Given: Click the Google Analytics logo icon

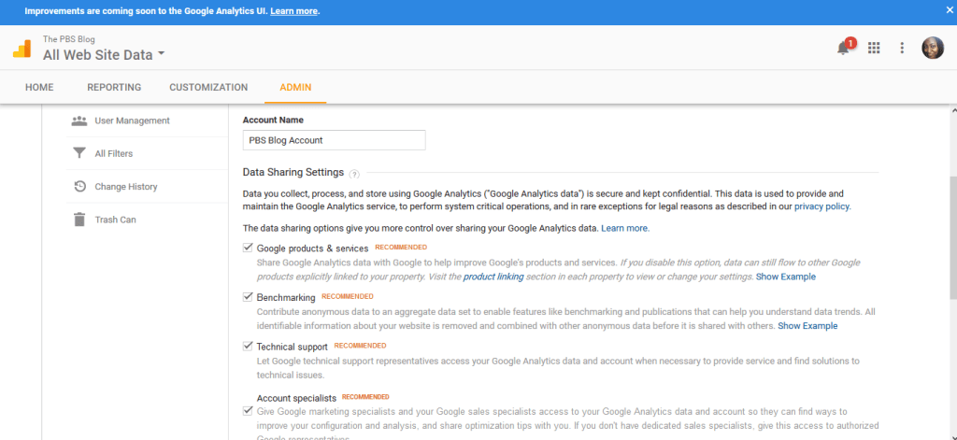Looking at the screenshot, I should click(22, 49).
